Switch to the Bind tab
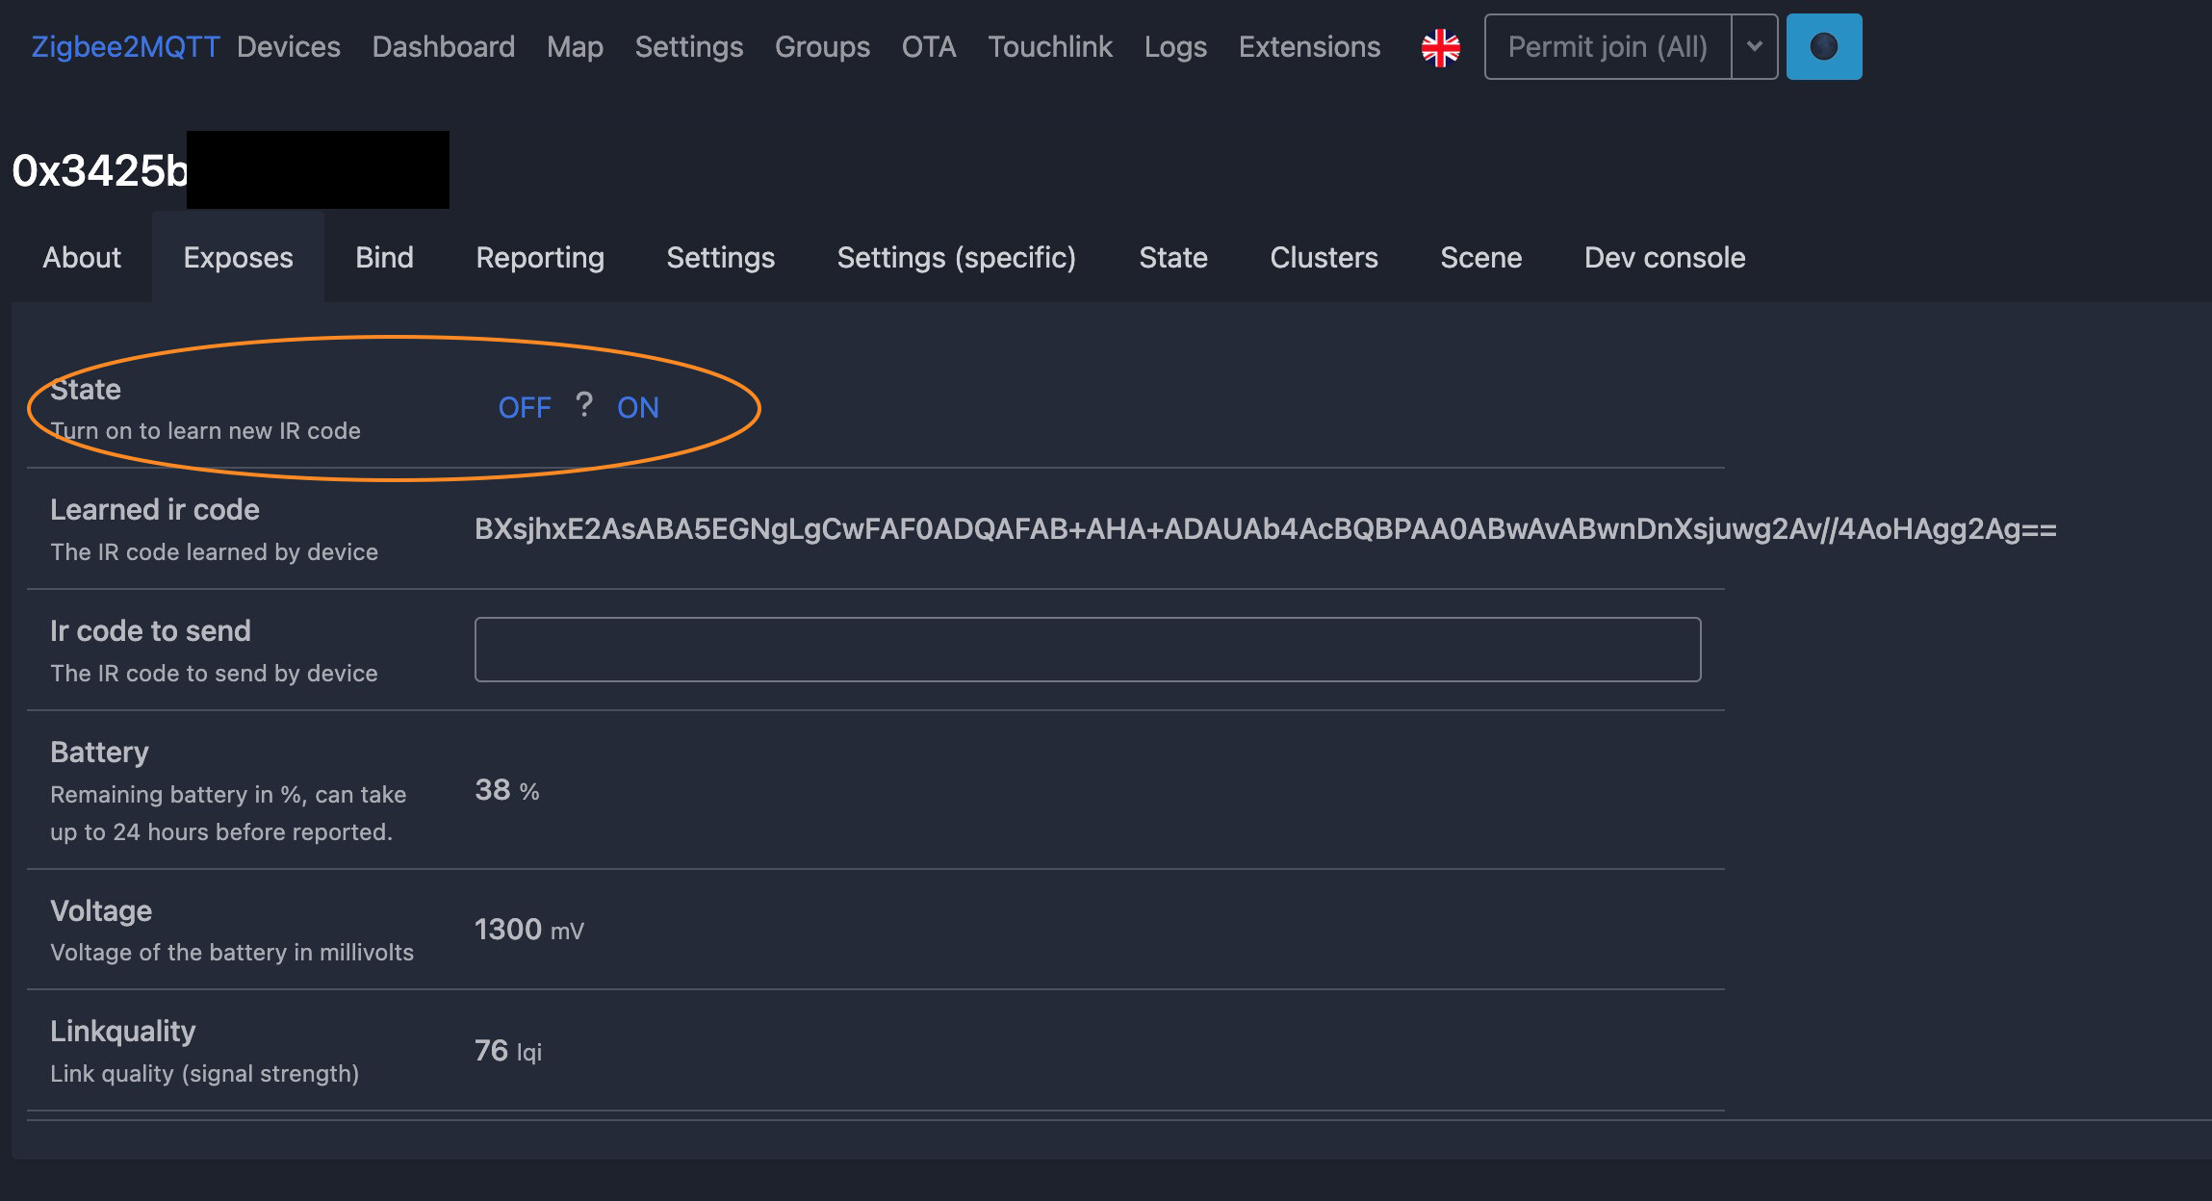 (384, 257)
